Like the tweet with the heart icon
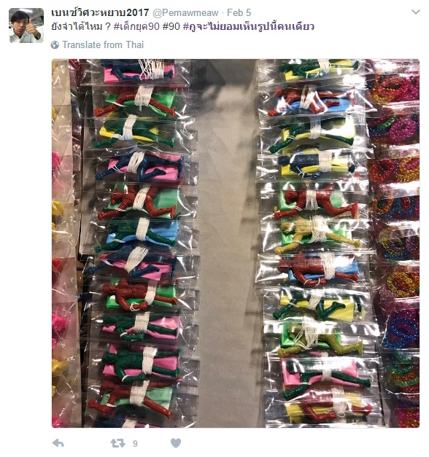Viewport: 429px width, 457px height. (176, 443)
